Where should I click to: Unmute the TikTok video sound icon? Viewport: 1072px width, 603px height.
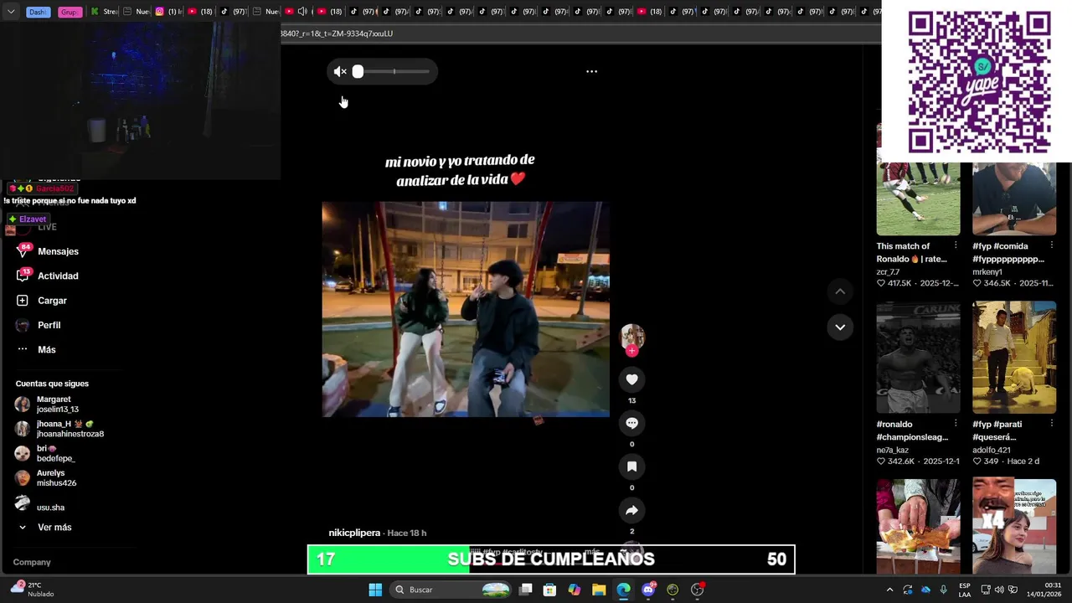tap(340, 72)
